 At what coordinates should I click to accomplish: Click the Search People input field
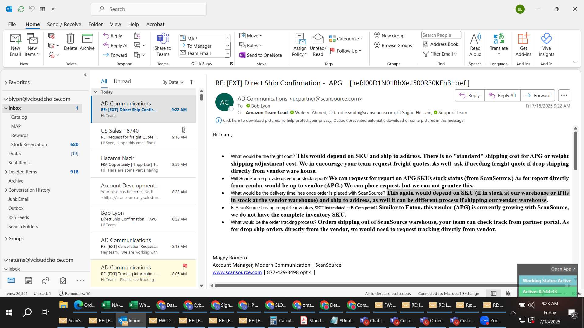[x=441, y=35]
